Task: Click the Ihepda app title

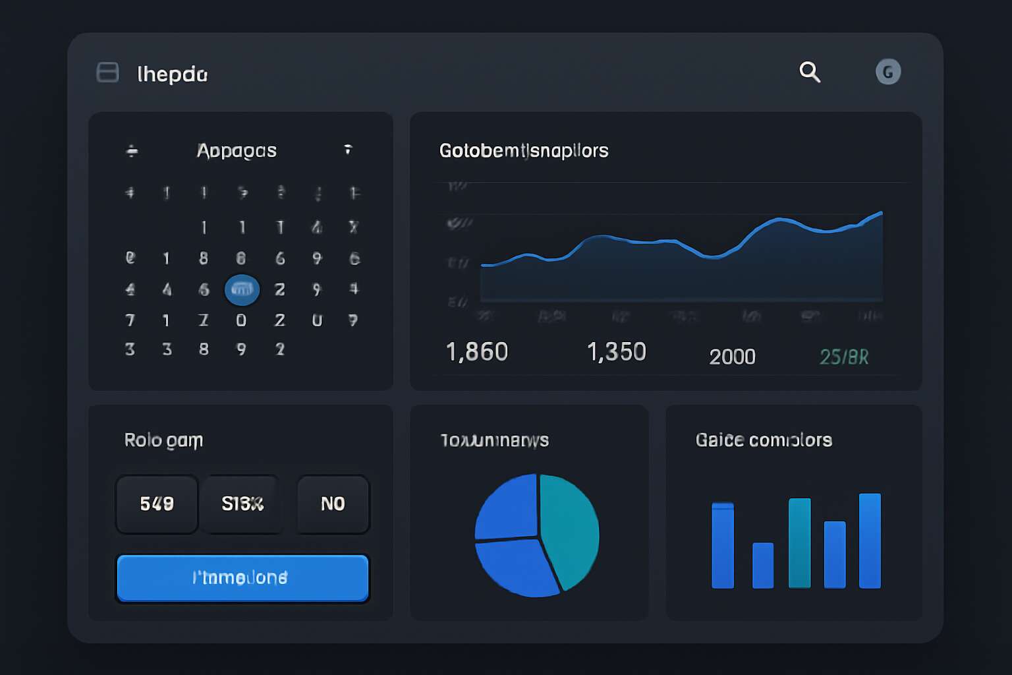Action: 172,74
